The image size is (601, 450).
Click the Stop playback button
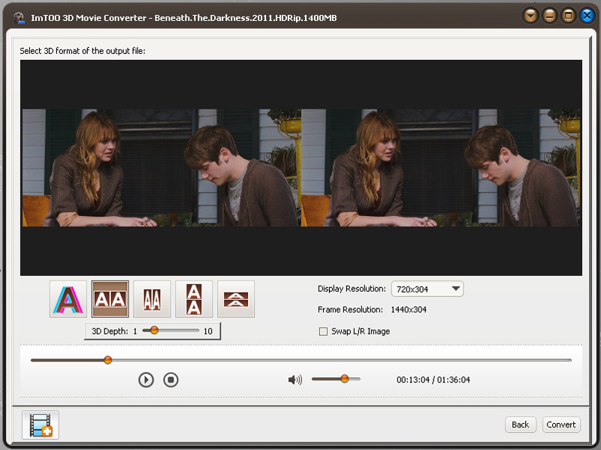coord(171,379)
